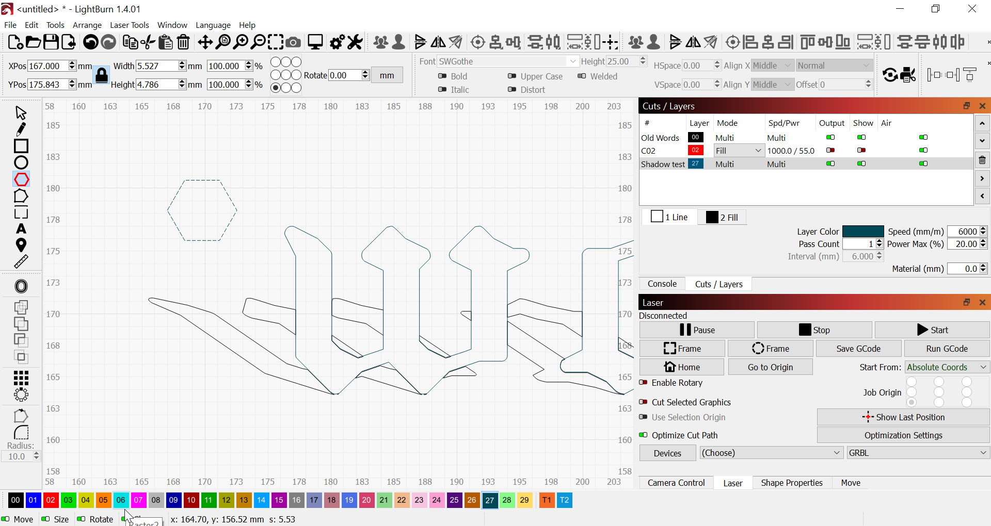Pick palette color 06 cyan
991x526 pixels.
coord(121,500)
